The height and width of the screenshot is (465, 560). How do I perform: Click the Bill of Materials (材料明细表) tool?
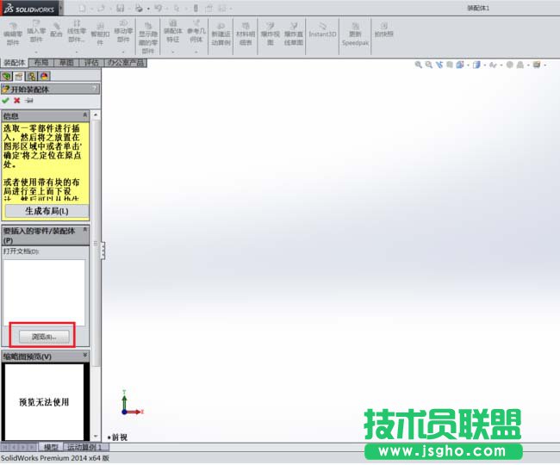[246, 34]
